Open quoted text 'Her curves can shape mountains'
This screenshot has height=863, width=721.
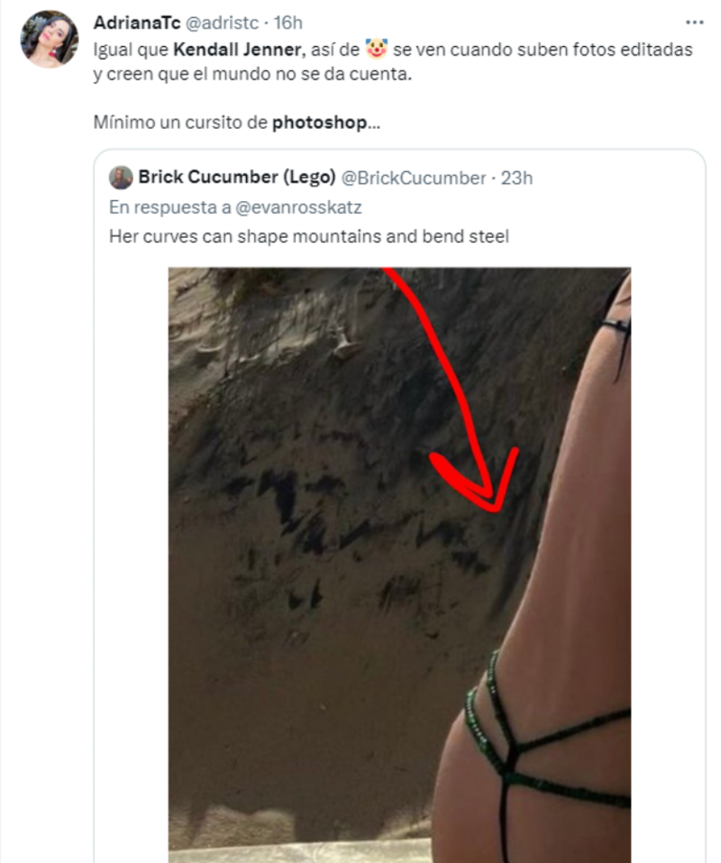[308, 237]
